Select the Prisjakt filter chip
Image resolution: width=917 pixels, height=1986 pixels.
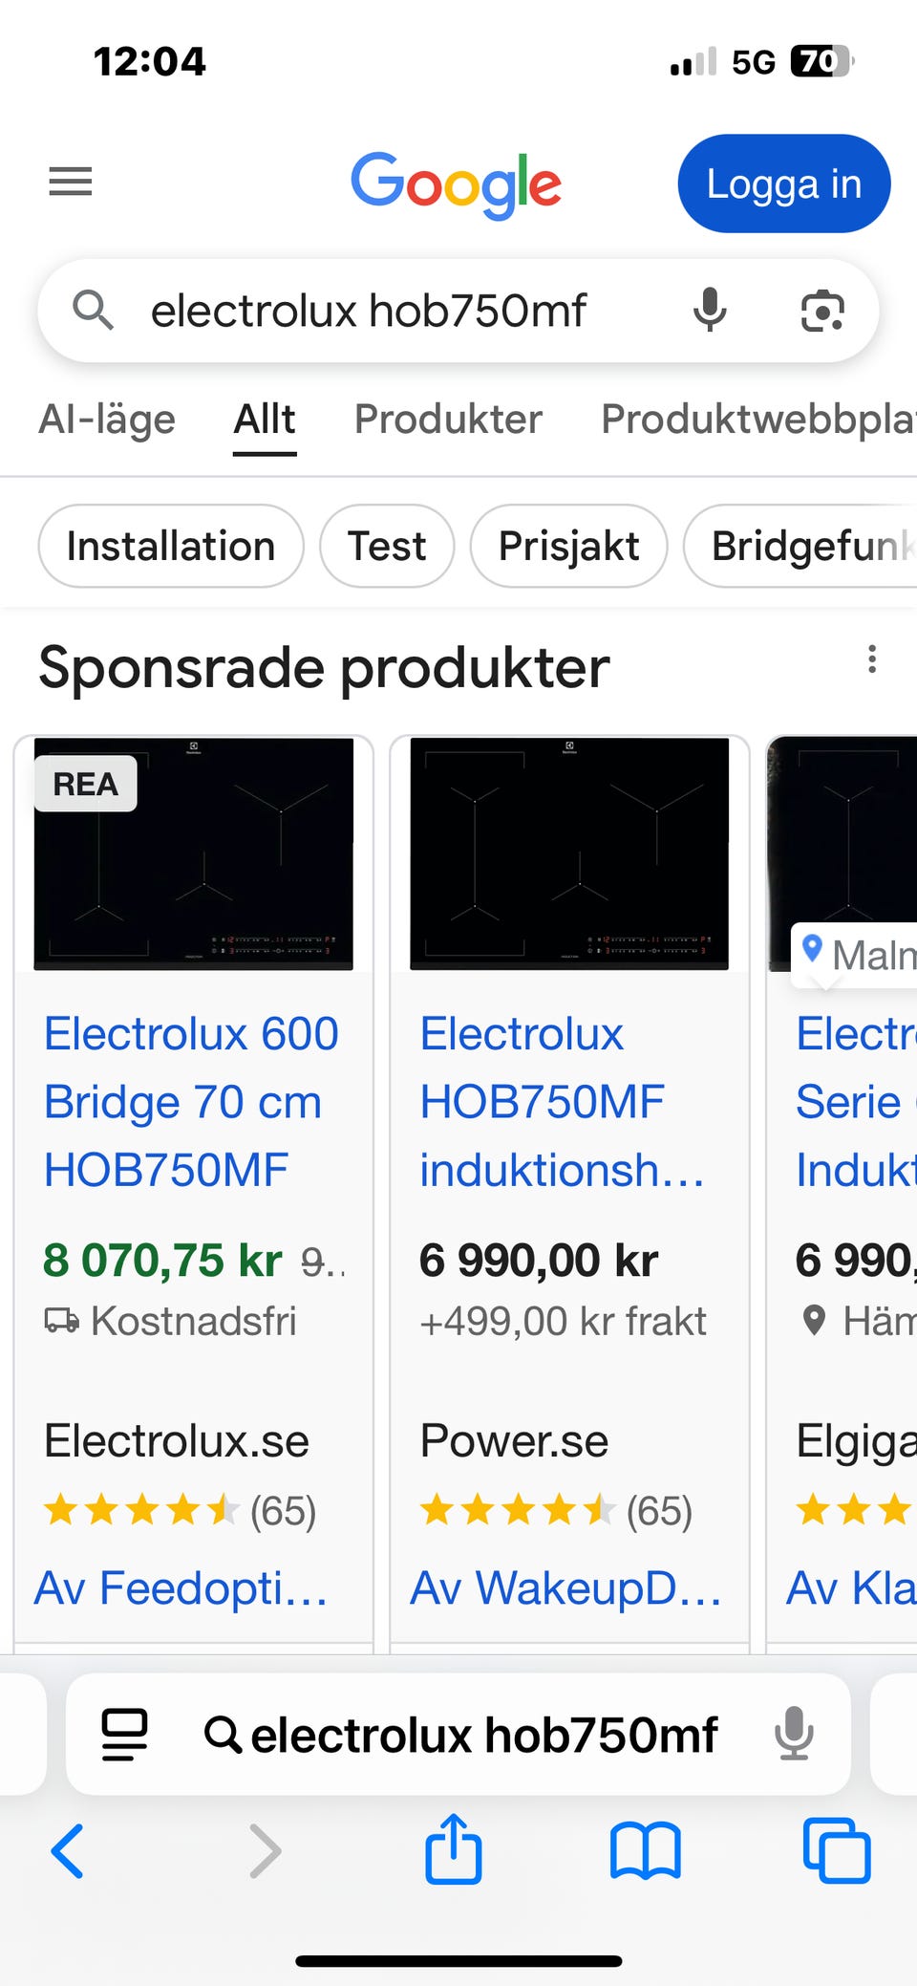568,547
